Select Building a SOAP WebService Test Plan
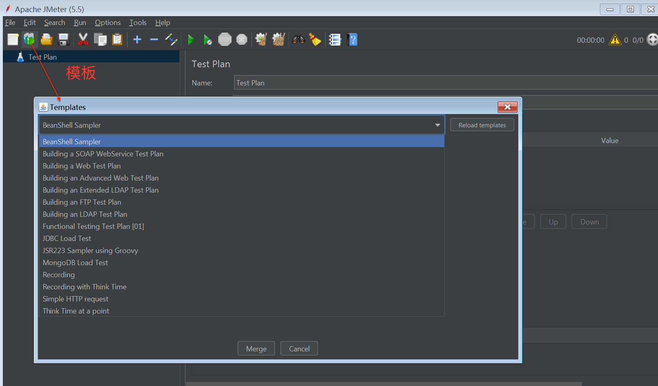This screenshot has height=386, width=658. 242,154
